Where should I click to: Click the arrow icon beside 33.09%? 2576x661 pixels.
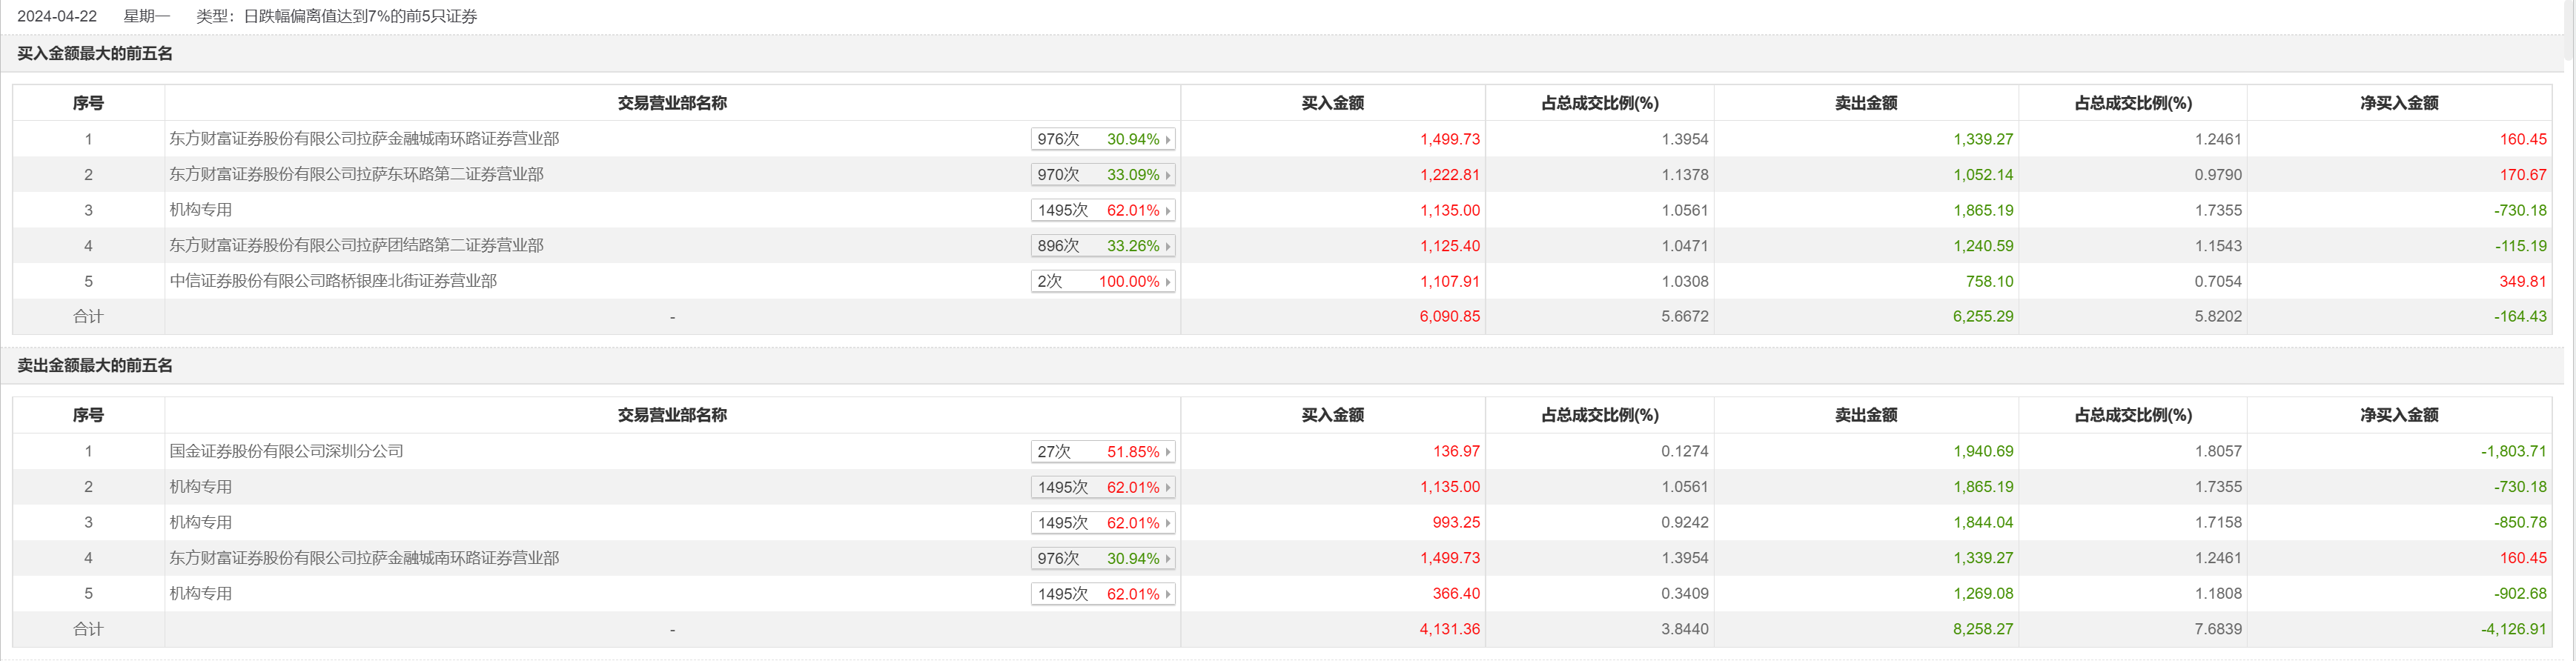click(1168, 175)
